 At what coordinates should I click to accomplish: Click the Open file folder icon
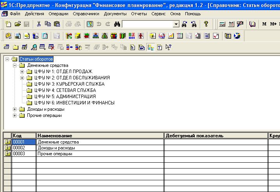(x=18, y=24)
